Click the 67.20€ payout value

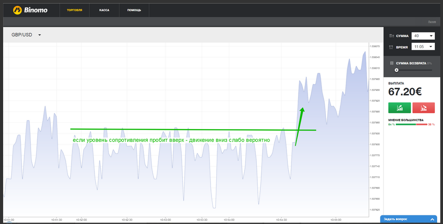point(405,91)
